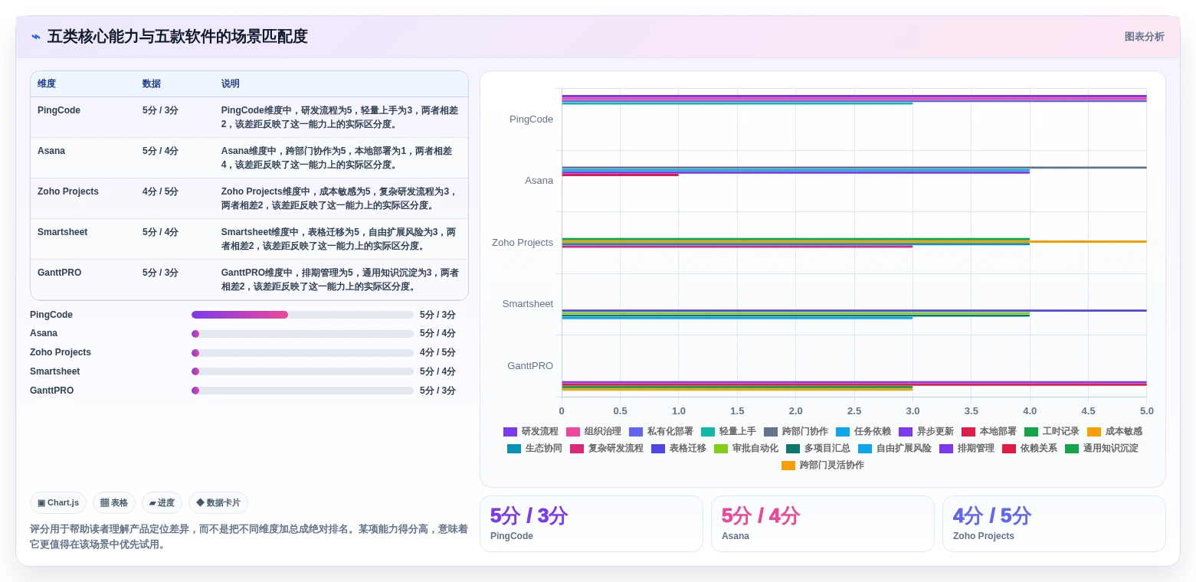The height and width of the screenshot is (582, 1196).
Task: Toggle the 研发流程 legend series
Action: coord(531,431)
